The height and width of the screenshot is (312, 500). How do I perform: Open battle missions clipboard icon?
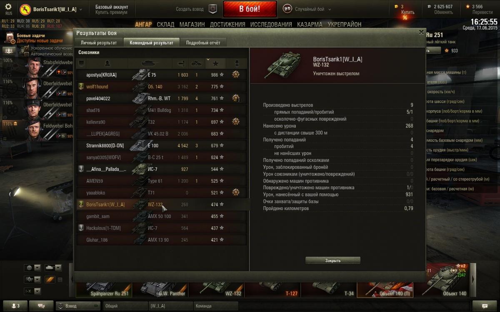coord(10,38)
